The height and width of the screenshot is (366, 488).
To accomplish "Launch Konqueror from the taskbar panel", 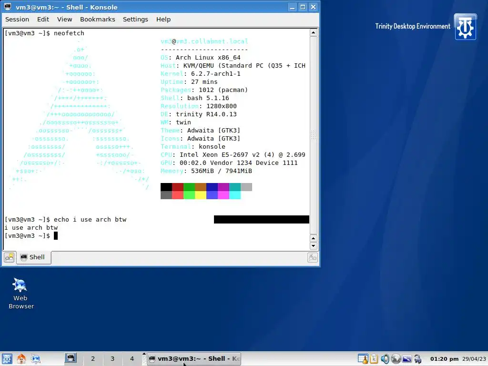I will pyautogui.click(x=36, y=359).
